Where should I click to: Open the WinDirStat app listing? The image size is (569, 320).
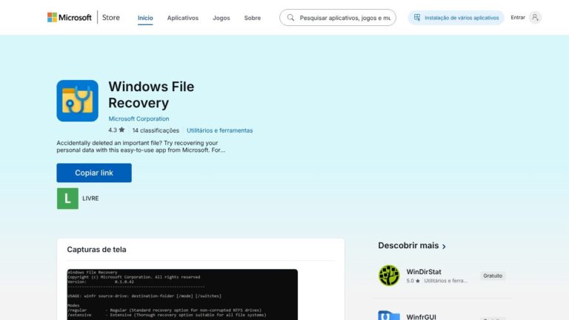(x=424, y=272)
